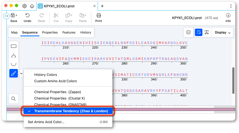Switch to the Properties tab
The image size is (239, 133).
50,33
